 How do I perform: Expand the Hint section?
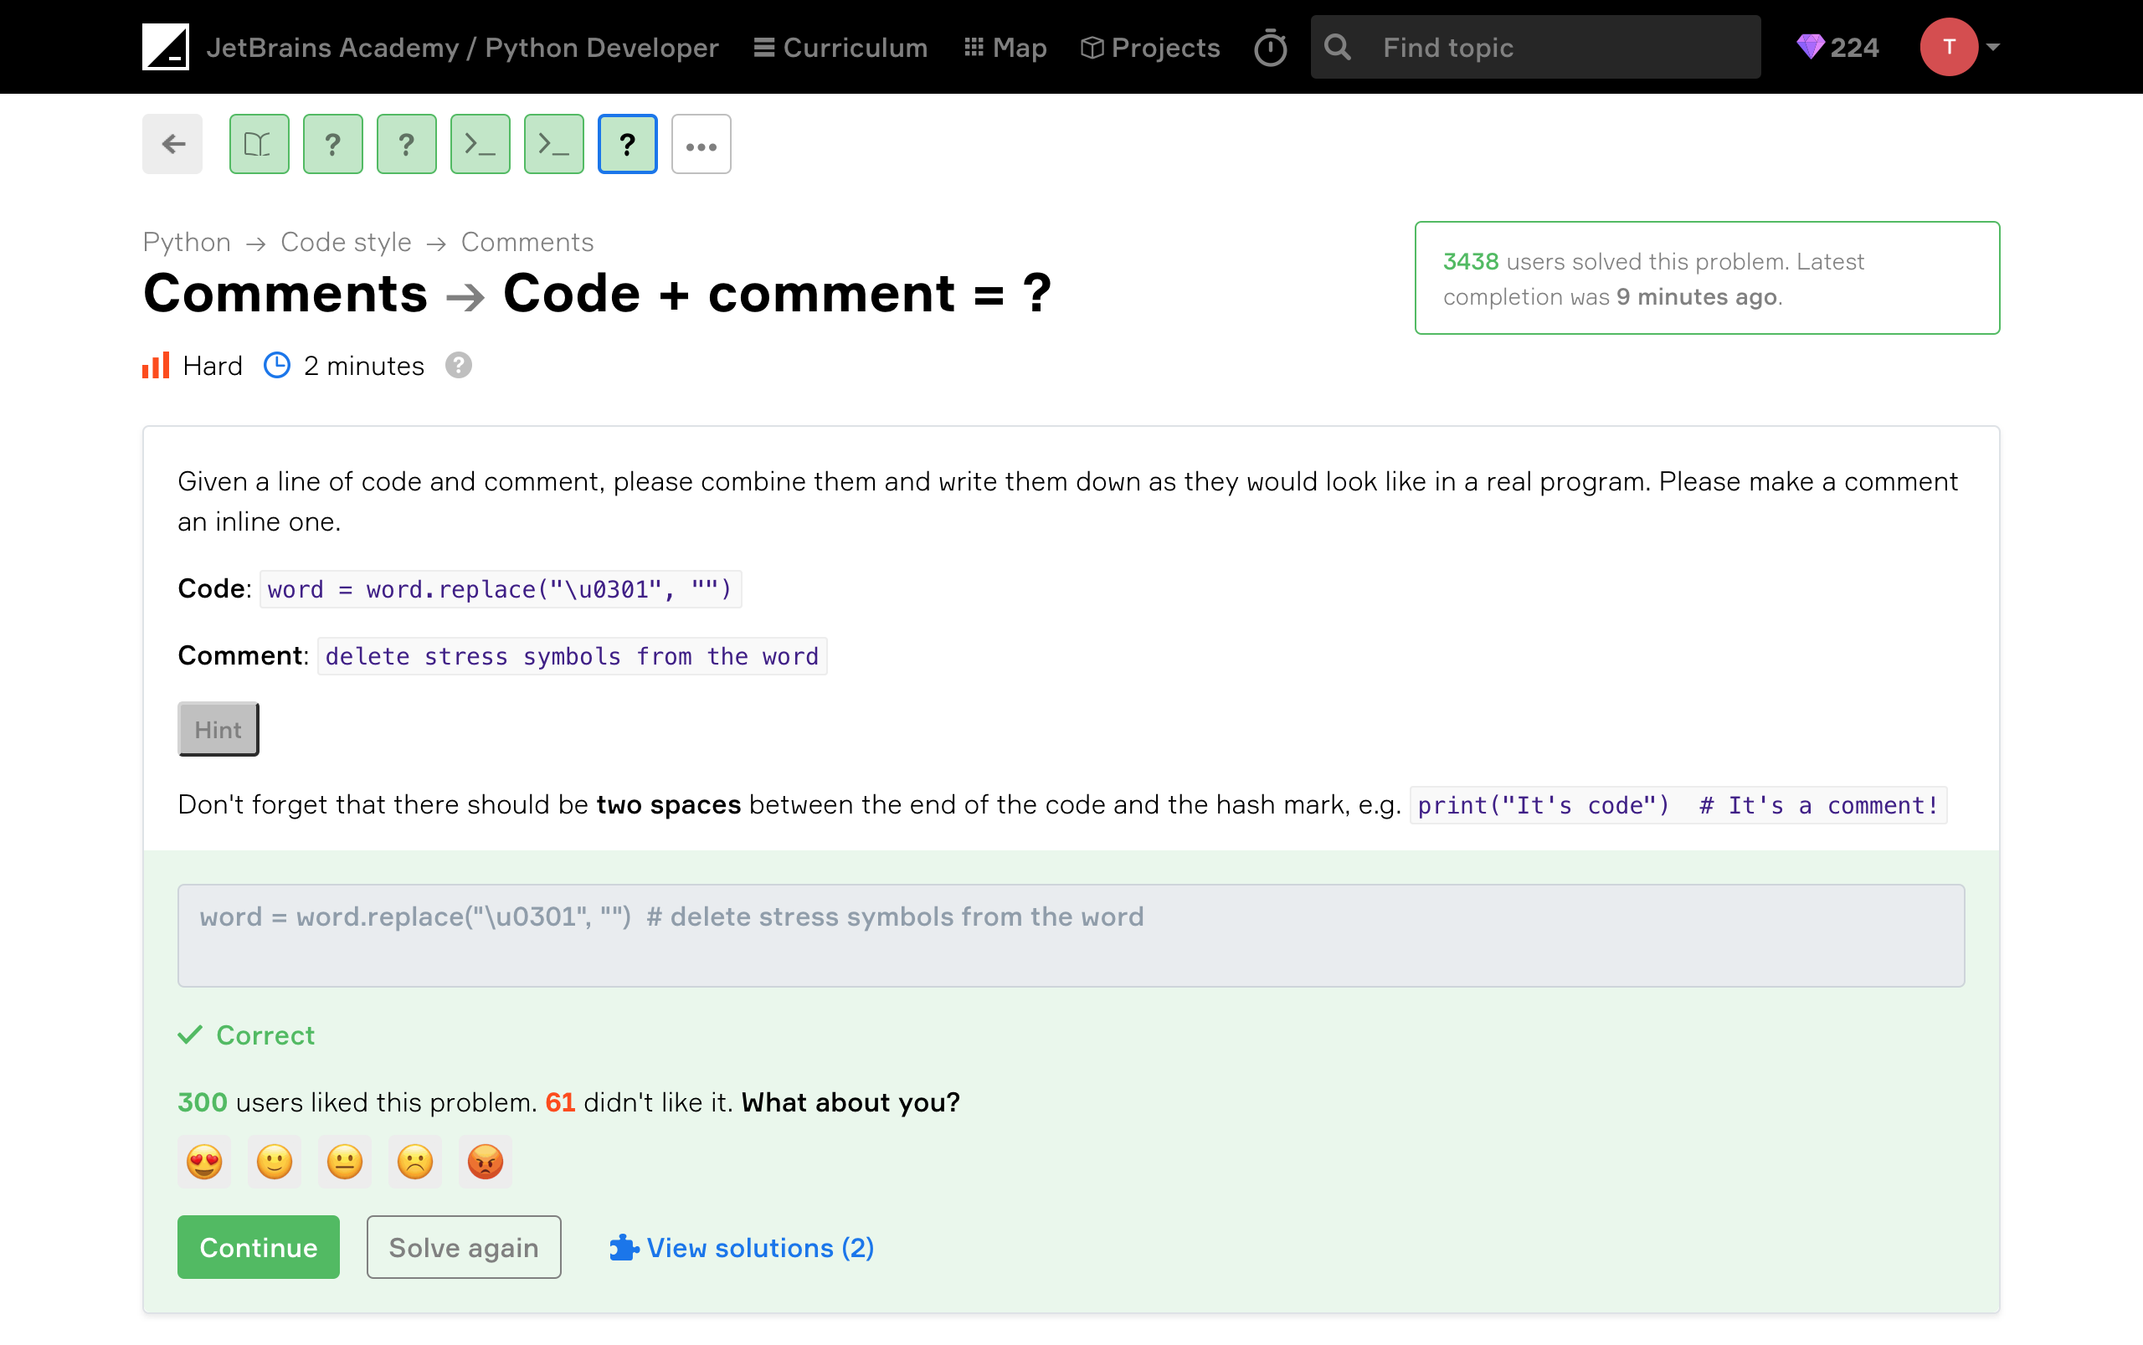point(218,728)
